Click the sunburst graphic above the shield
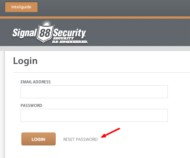 [x=47, y=23]
